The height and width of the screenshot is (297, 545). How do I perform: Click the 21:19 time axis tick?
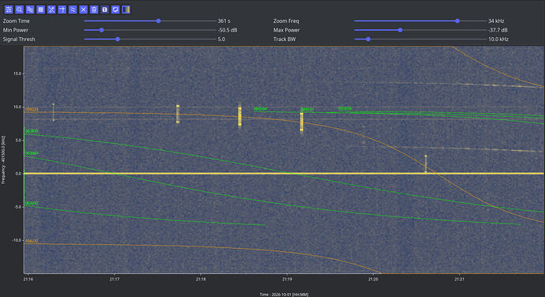287,280
